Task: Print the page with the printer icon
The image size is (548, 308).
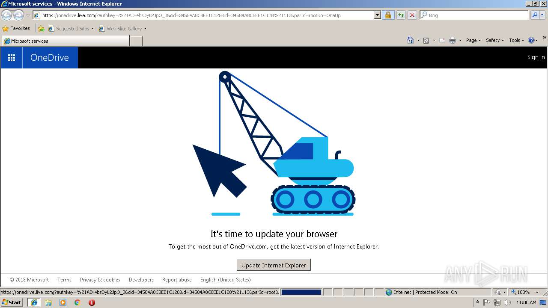Action: tap(452, 40)
